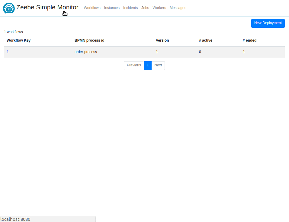
Task: Click the '# ended' column header
Action: [x=249, y=40]
